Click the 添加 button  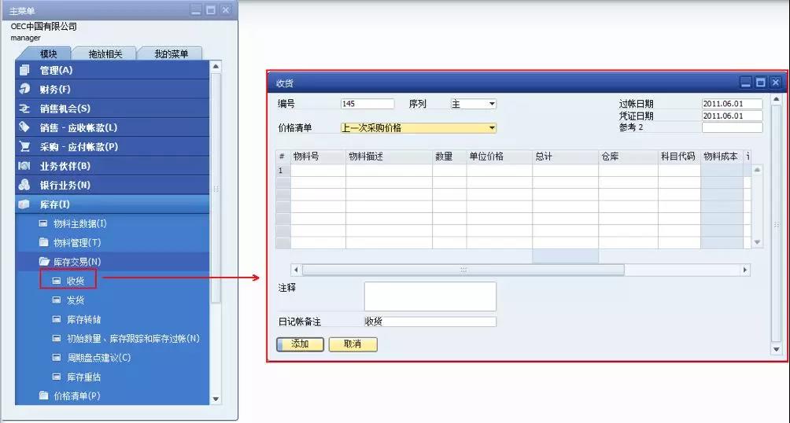pos(301,344)
